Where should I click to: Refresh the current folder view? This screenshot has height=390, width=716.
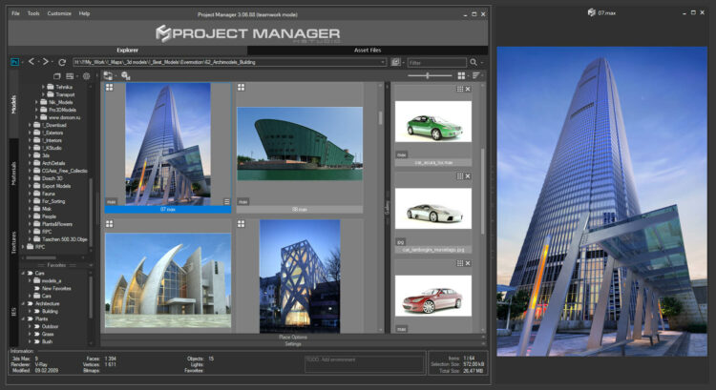(62, 61)
